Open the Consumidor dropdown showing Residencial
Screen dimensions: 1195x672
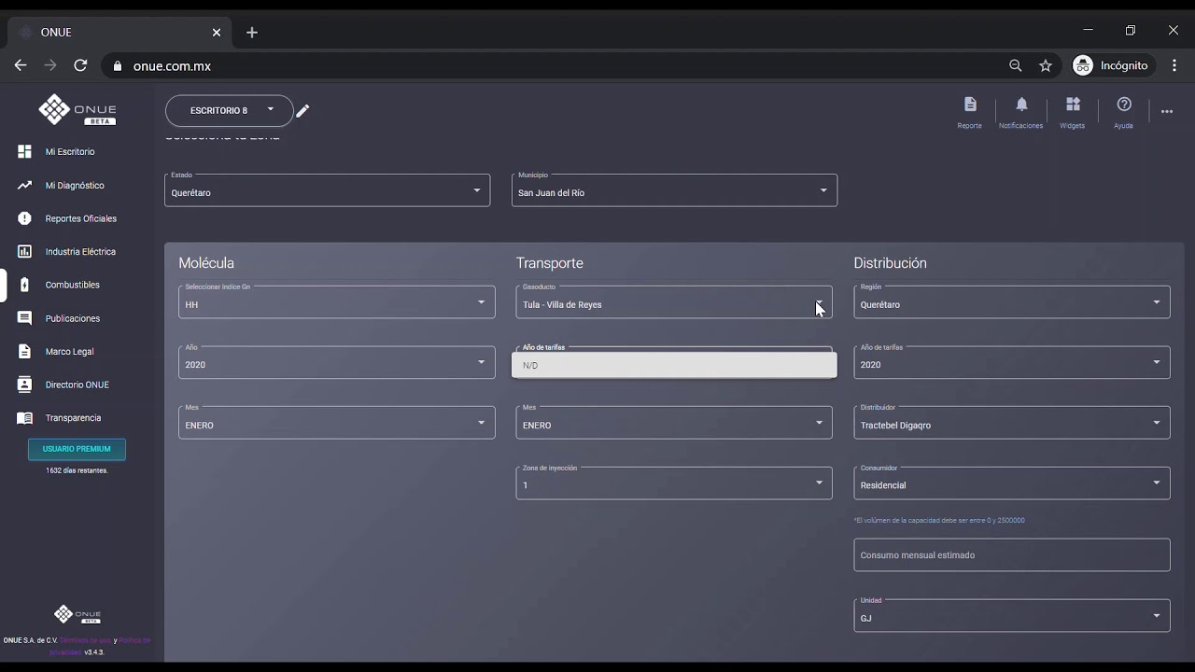pos(1012,483)
